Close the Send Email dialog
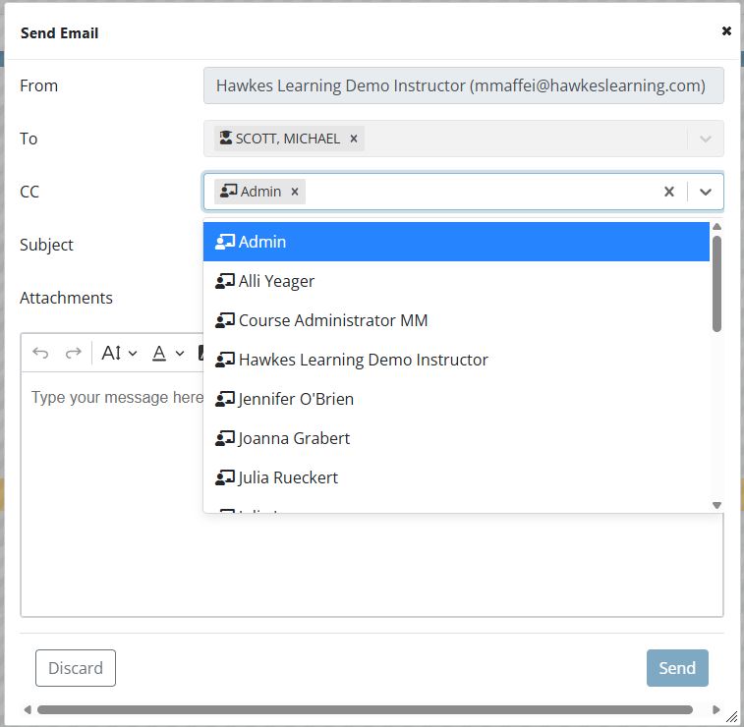This screenshot has width=744, height=727. 726,31
